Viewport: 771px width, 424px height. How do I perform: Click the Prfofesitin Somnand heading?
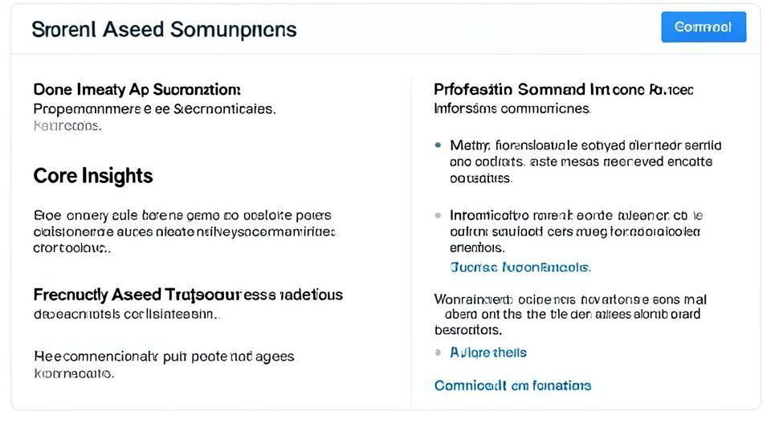[563, 89]
